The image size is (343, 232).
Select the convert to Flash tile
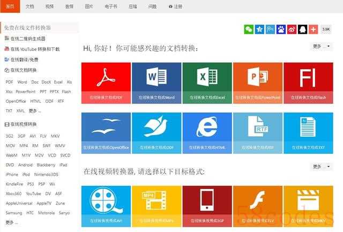(x=309, y=83)
